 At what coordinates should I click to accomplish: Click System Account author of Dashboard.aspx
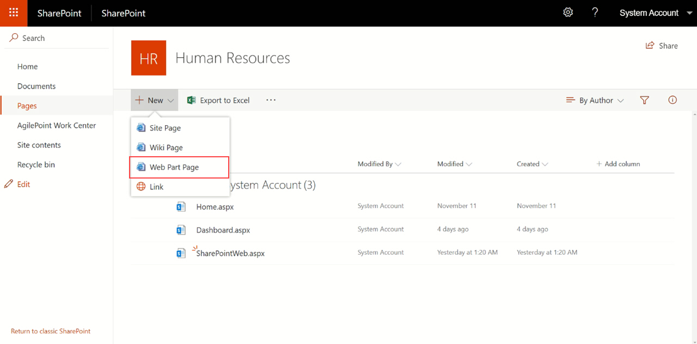(x=381, y=229)
